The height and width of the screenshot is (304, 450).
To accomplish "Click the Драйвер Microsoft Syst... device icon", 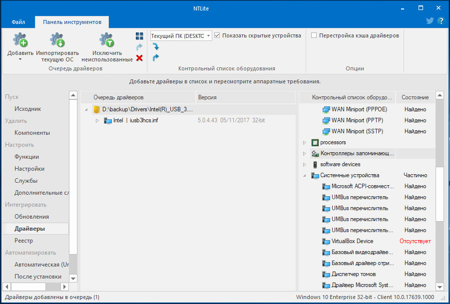I will tap(326, 286).
